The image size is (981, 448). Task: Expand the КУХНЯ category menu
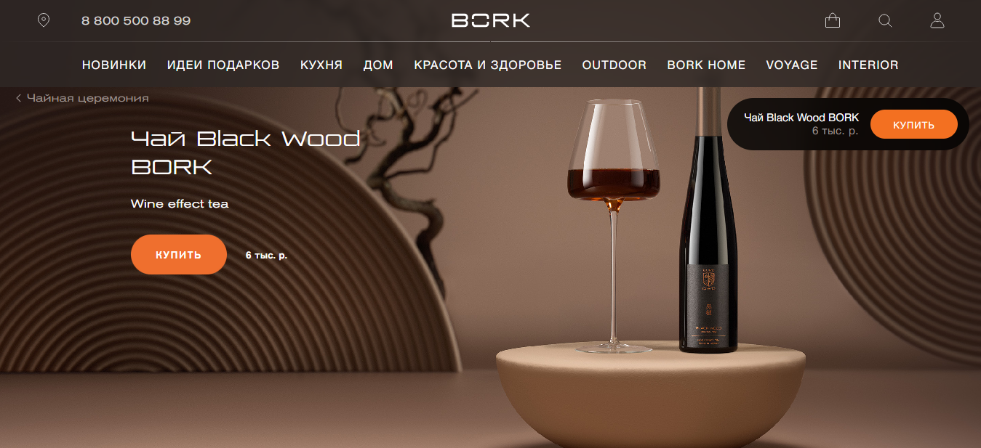click(321, 65)
